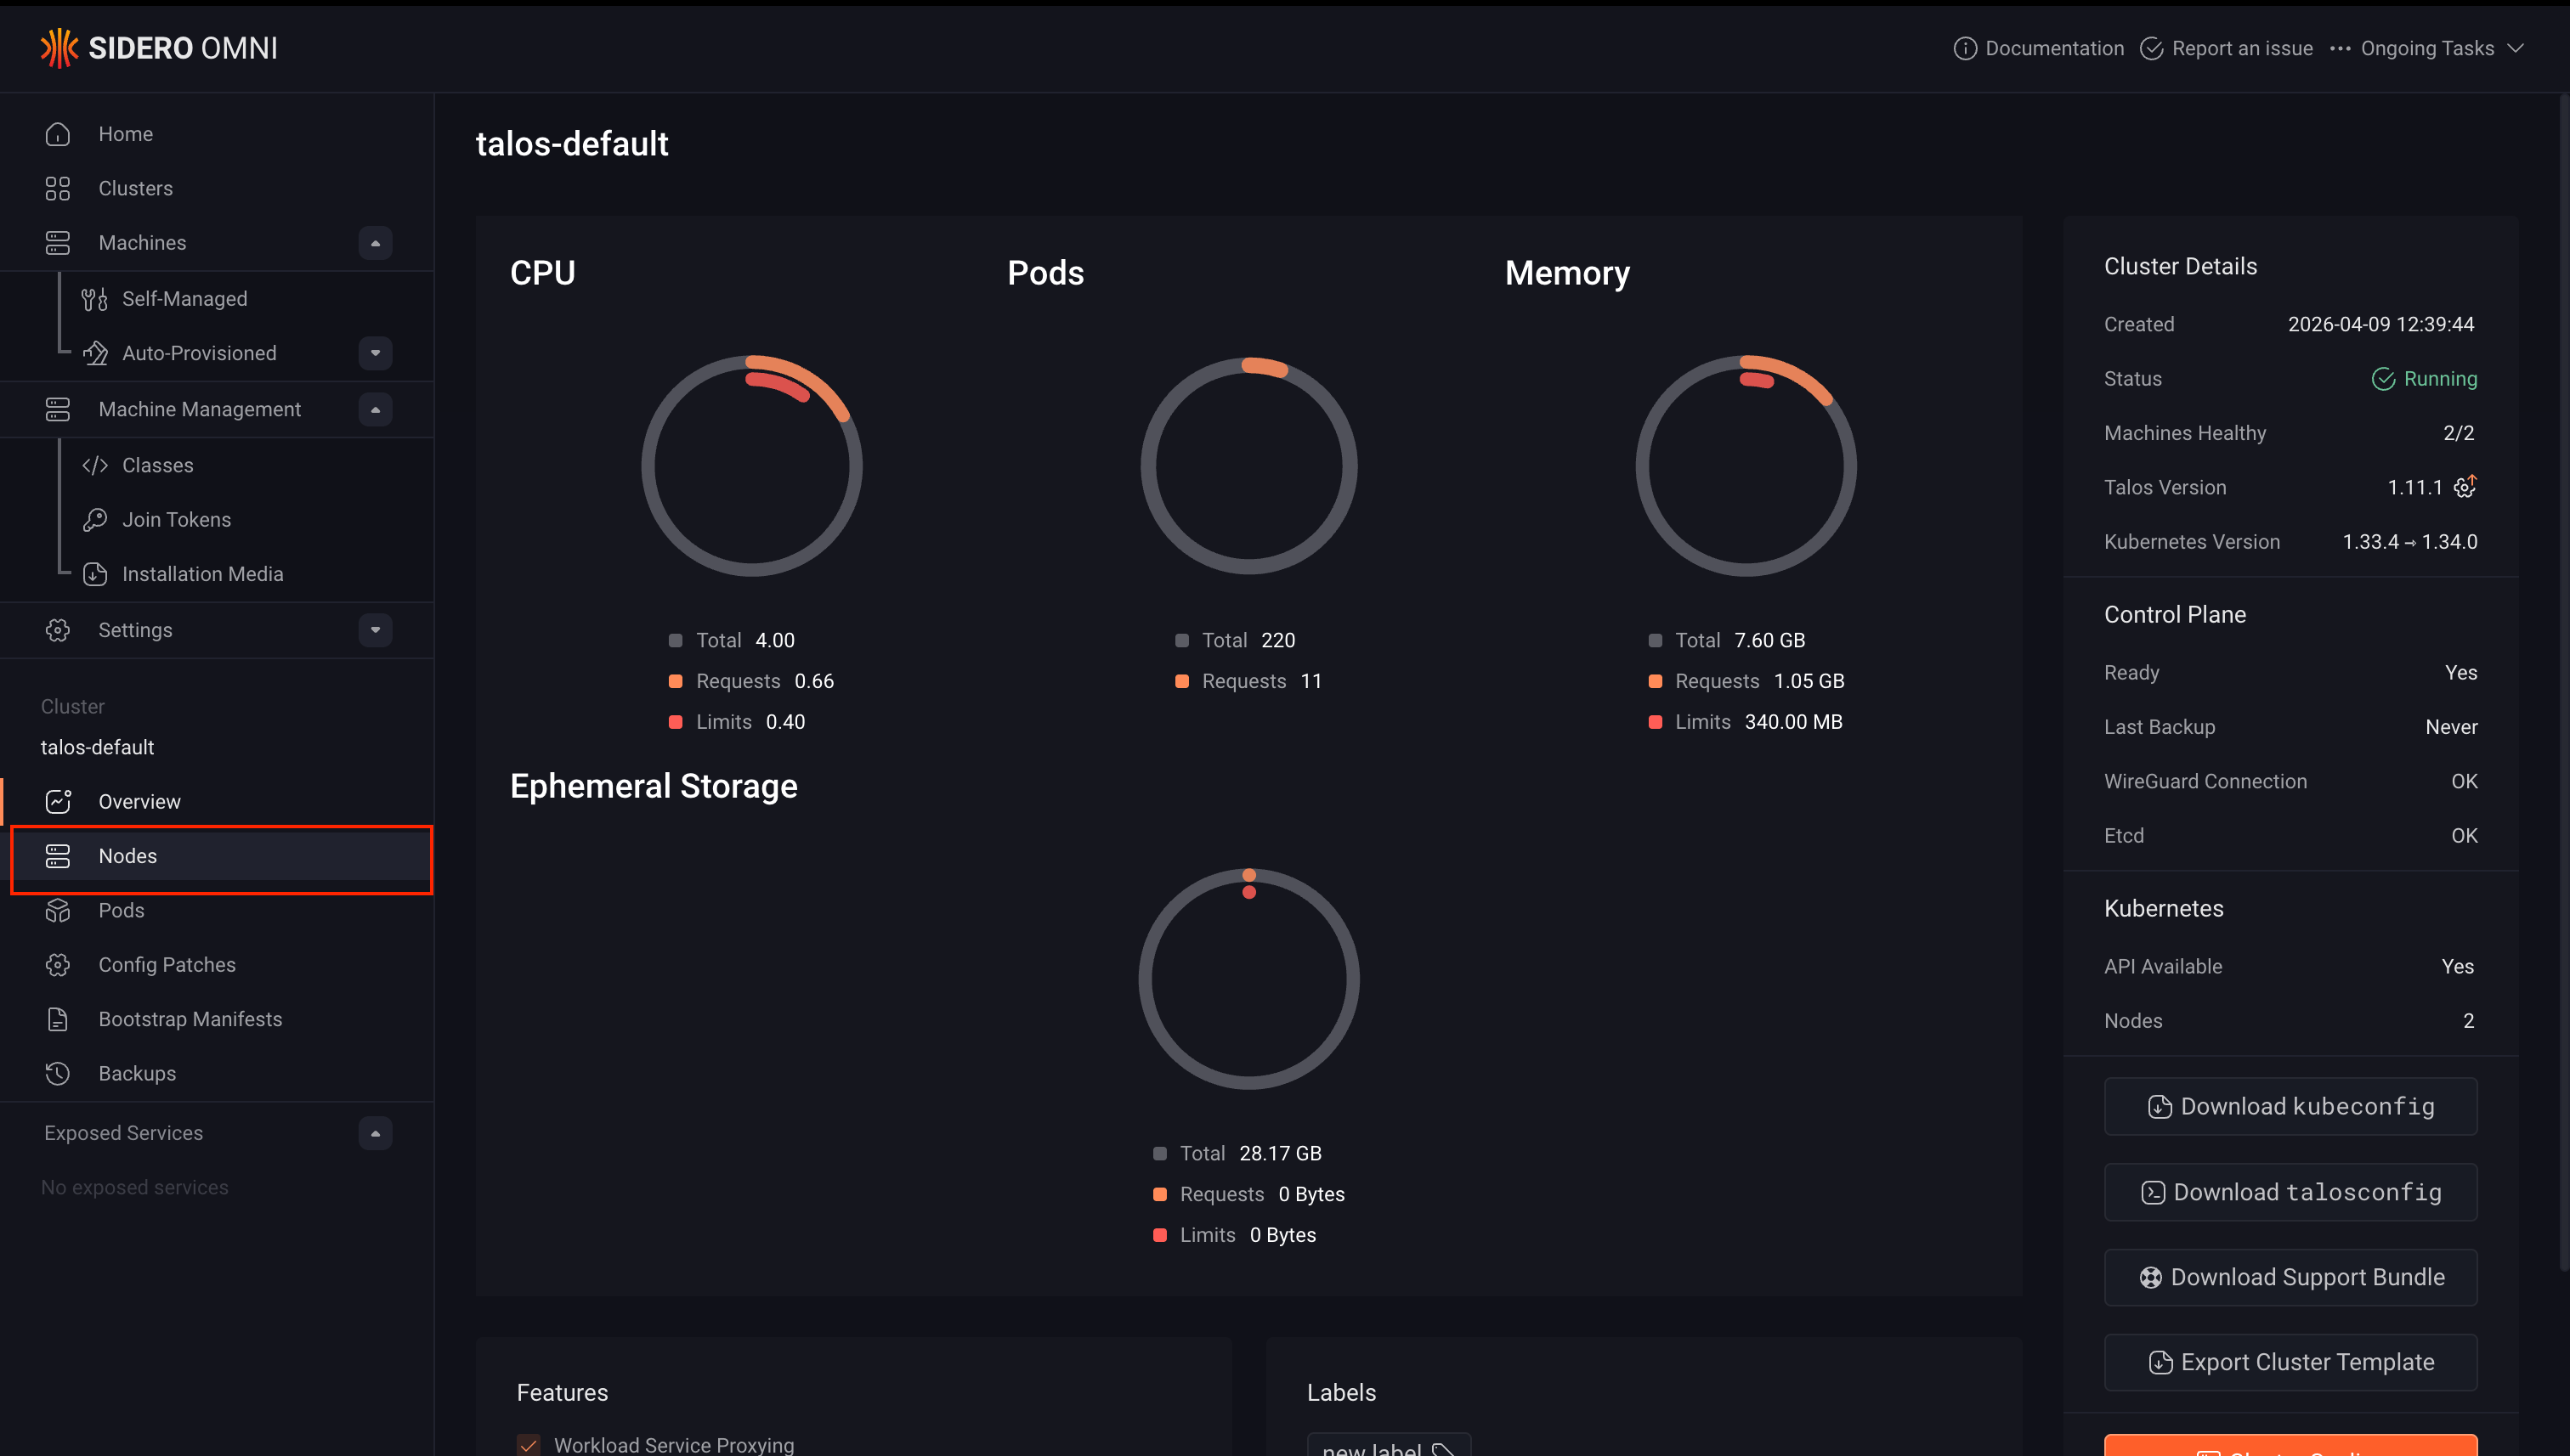Click the Overview chart icon
Screen dimensions: 2570x1456
point(57,802)
